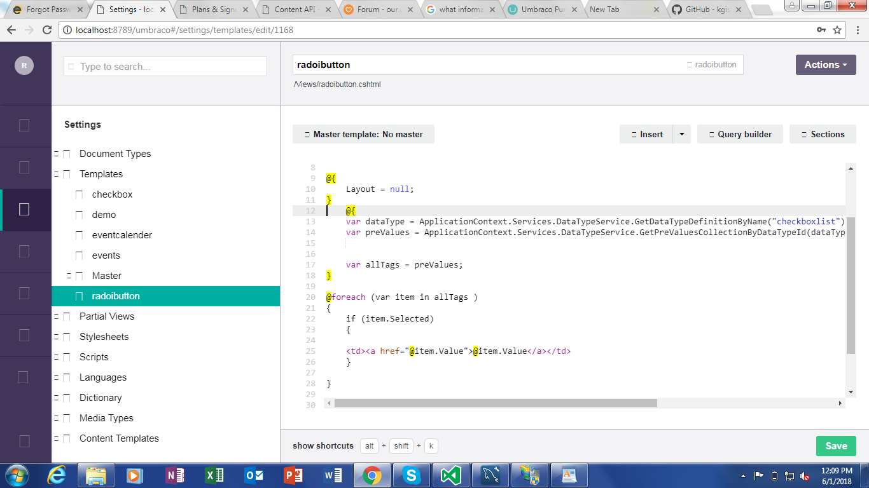Show hidden system tray icons arrow
Viewport: 869px width, 488px height.
(743, 475)
